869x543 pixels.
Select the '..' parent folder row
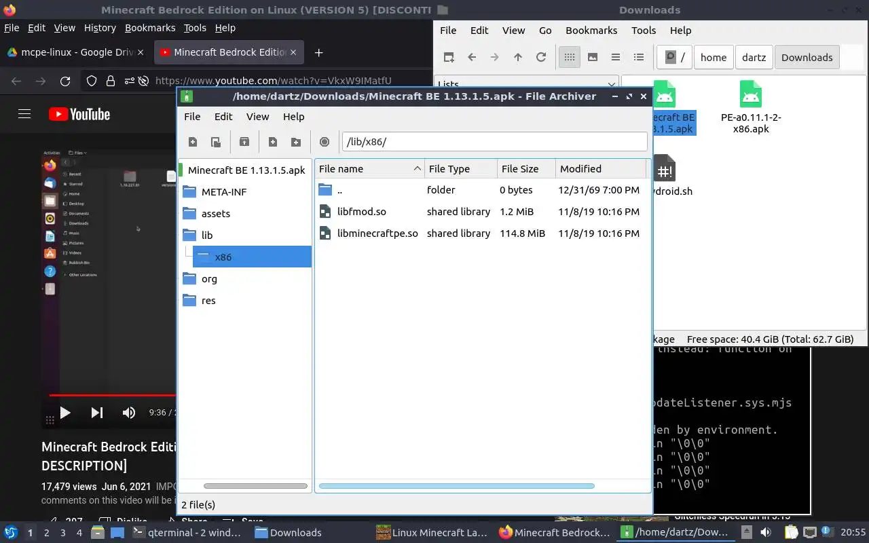point(481,190)
